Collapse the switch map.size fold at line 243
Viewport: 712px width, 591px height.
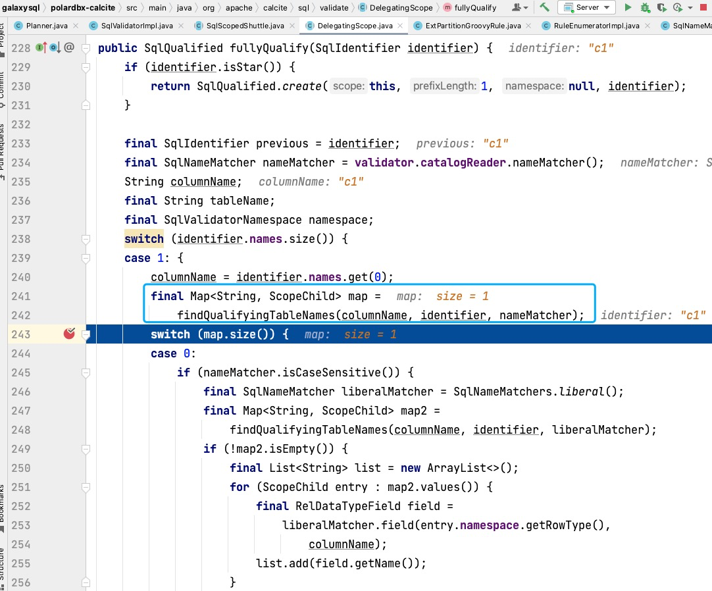coord(86,334)
